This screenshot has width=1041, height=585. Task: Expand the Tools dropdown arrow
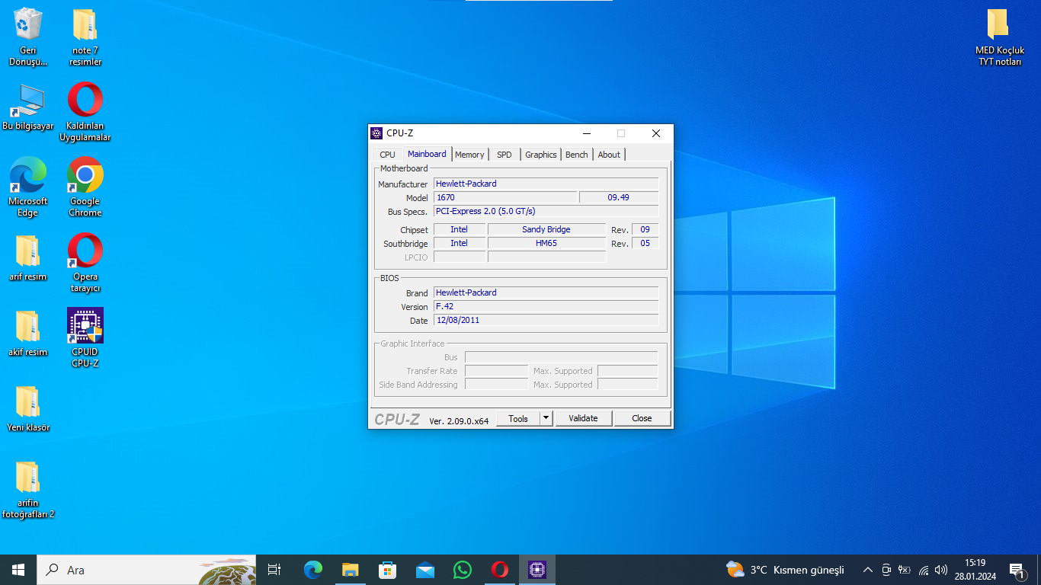point(546,418)
